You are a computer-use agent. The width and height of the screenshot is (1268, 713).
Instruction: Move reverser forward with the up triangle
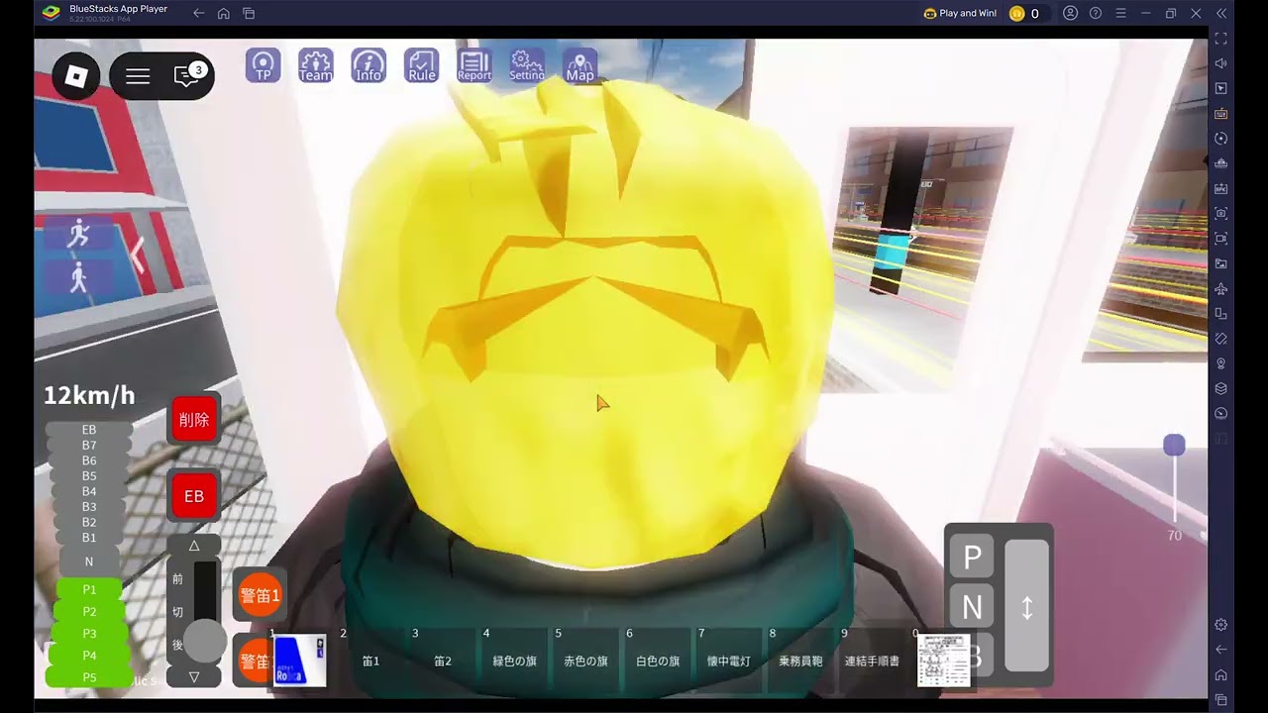pyautogui.click(x=194, y=546)
